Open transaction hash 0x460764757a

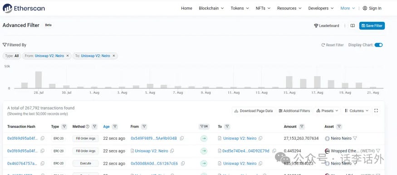tap(22, 164)
